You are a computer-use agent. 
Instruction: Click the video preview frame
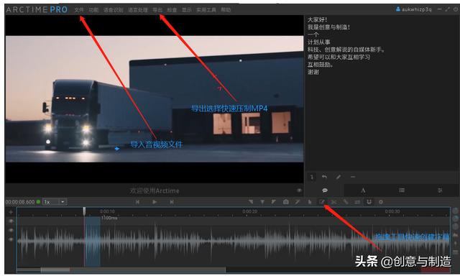pos(155,99)
